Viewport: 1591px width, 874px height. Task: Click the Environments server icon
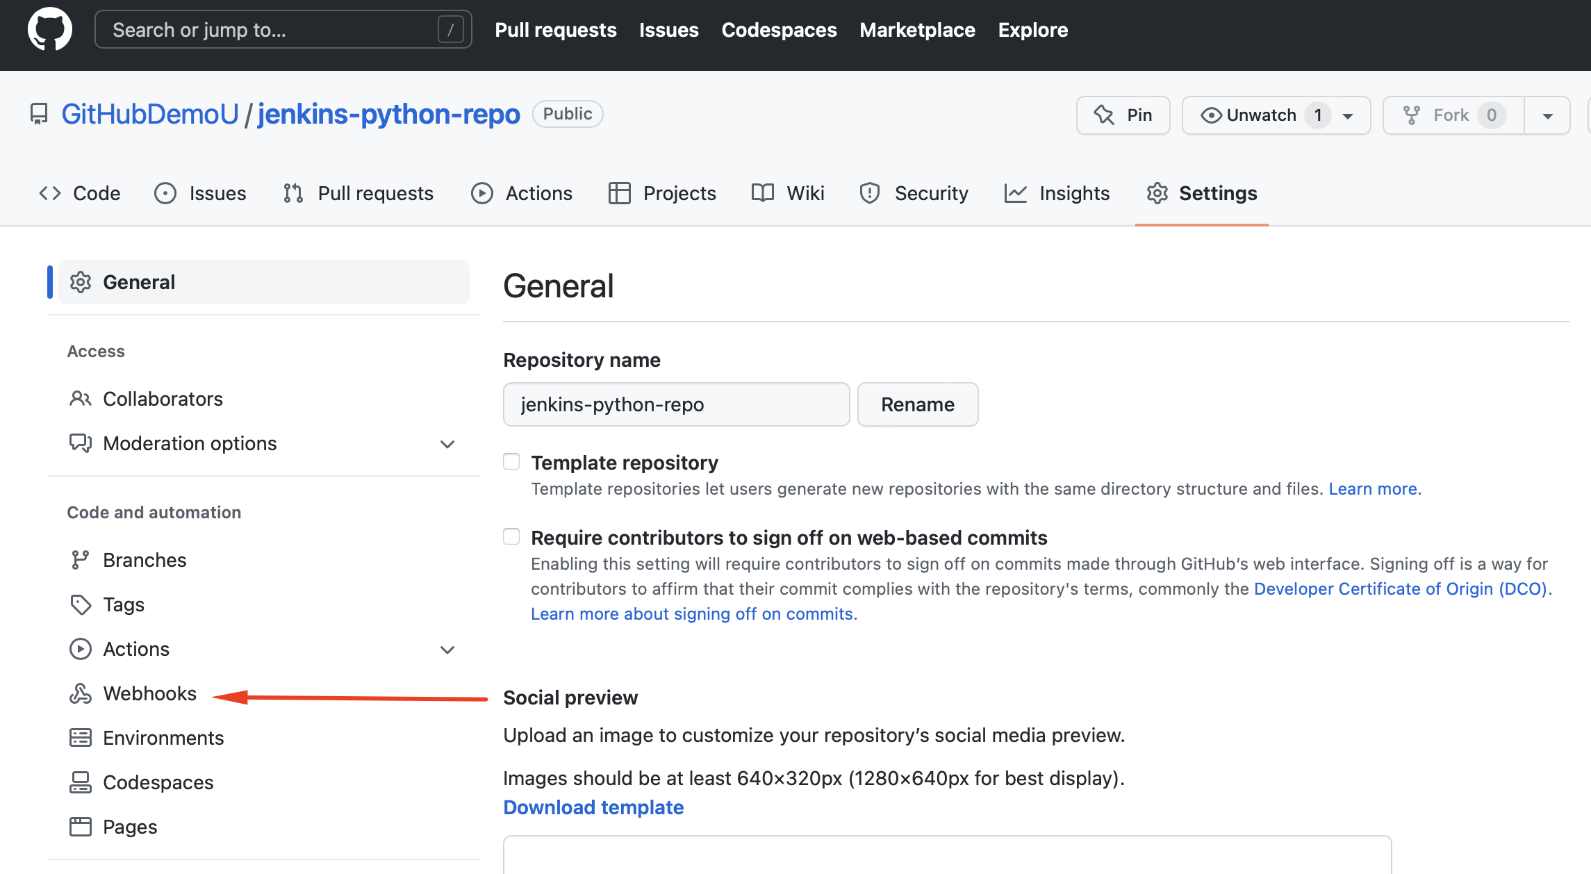(x=81, y=738)
